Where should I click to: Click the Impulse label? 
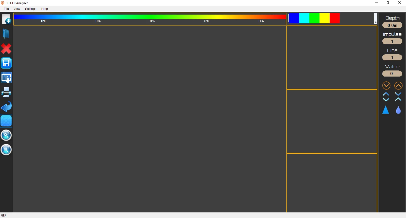pyautogui.click(x=392, y=34)
